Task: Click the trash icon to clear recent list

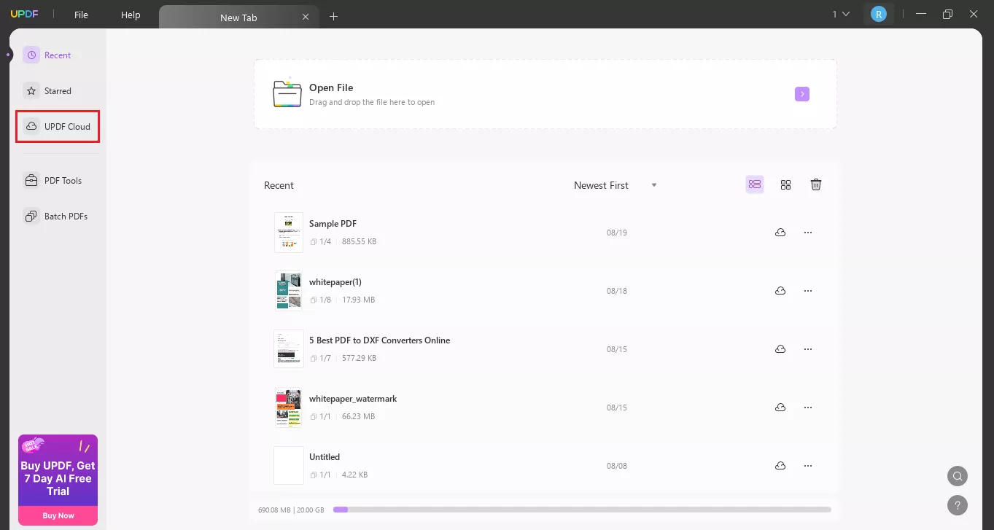Action: click(816, 185)
